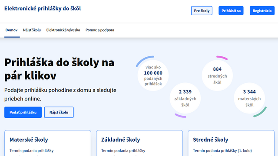Open Pomoc a podpora tab
Screen dimensions: 278x156
coord(100,30)
